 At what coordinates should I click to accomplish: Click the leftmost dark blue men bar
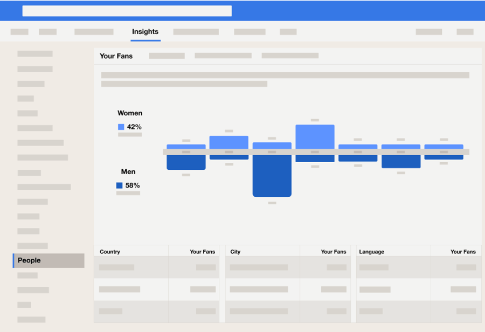pos(186,163)
